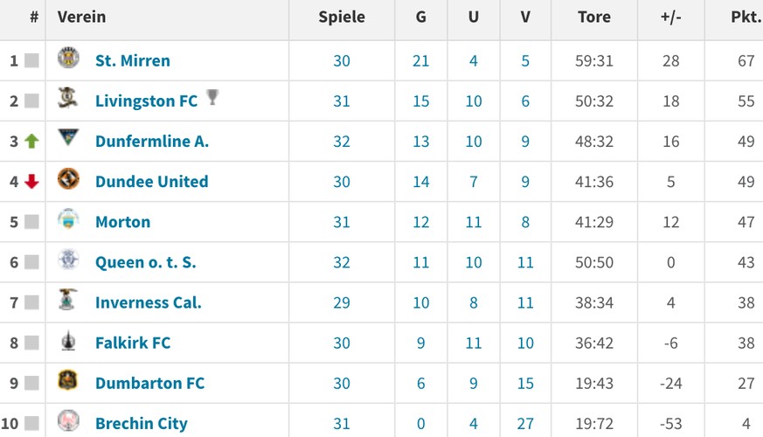Image resolution: width=763 pixels, height=437 pixels.
Task: Click Morton's 31 games played value
Action: click(342, 222)
